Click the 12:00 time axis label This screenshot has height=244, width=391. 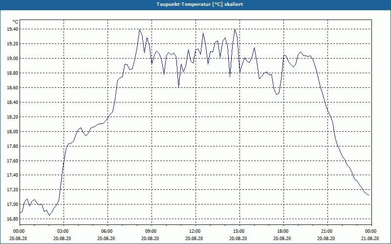(x=195, y=231)
